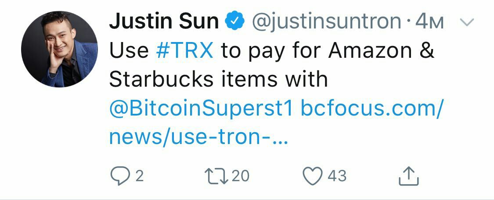Click the 'to pay for Amazon &' text
Image resolution: width=494 pixels, height=200 pixels.
pos(328,51)
